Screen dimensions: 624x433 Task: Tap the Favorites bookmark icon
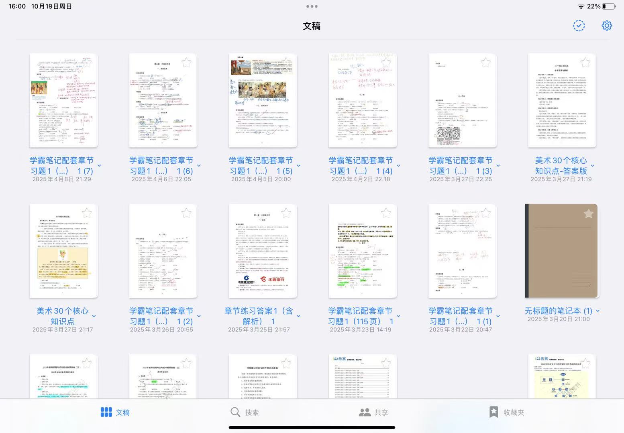pos(494,412)
